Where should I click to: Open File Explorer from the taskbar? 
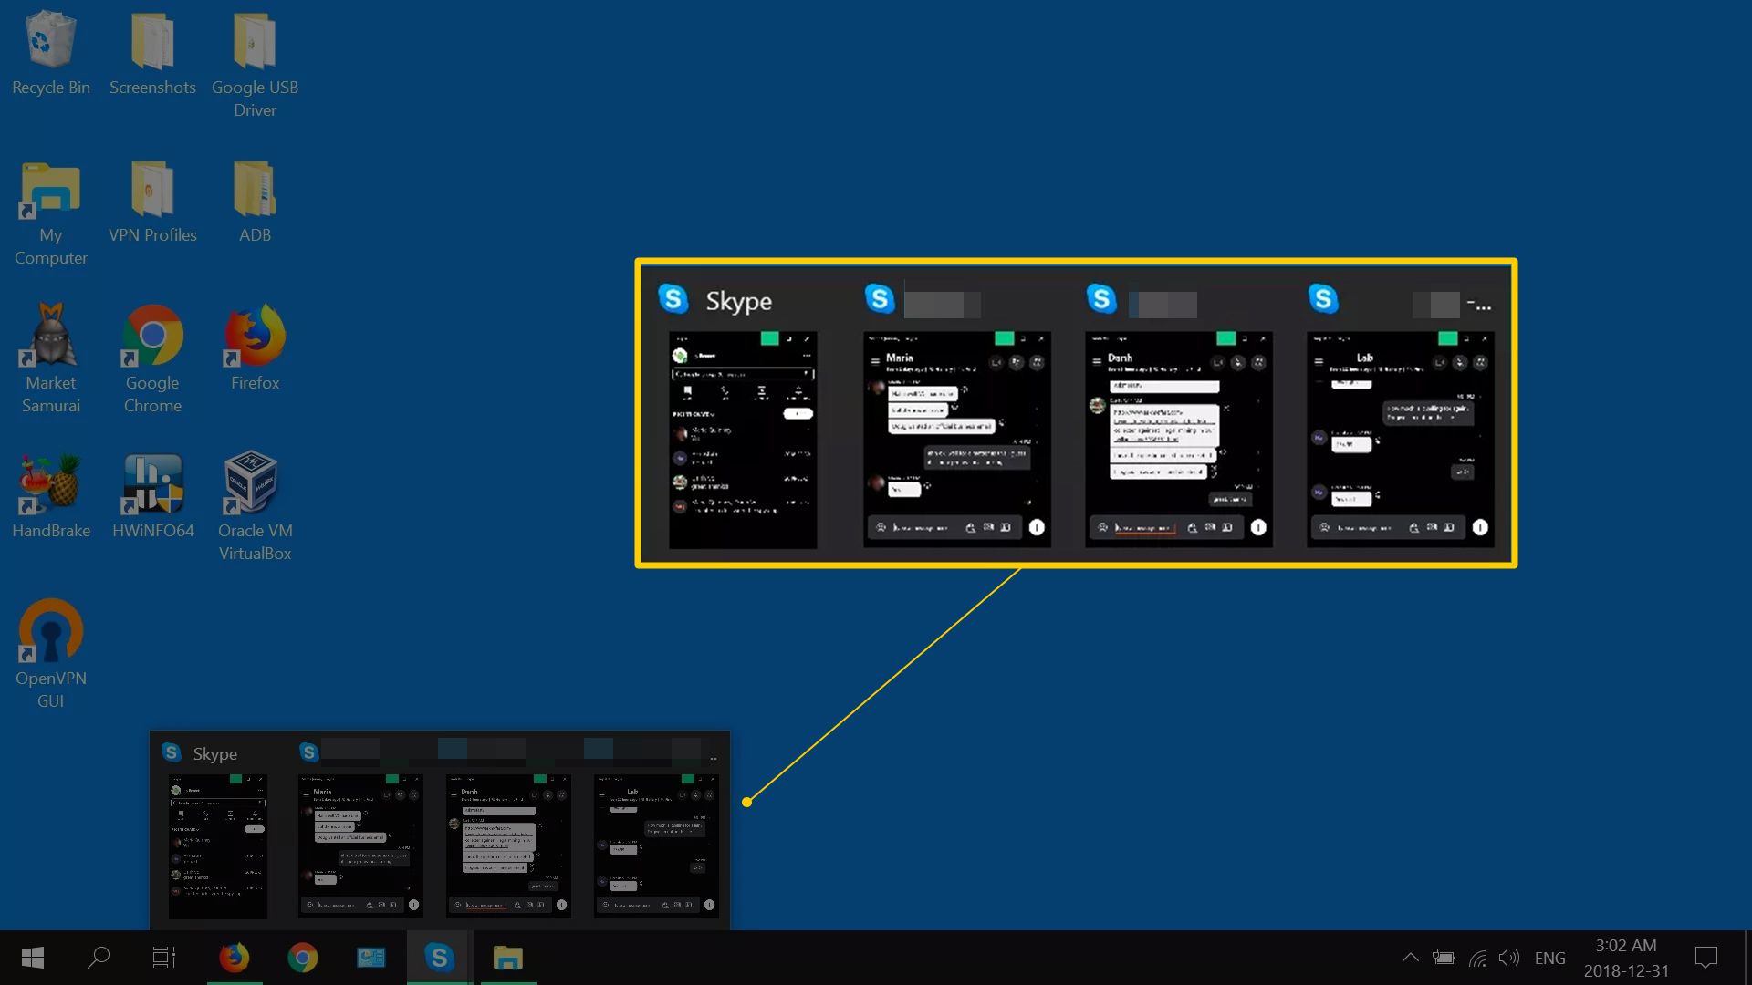[507, 958]
